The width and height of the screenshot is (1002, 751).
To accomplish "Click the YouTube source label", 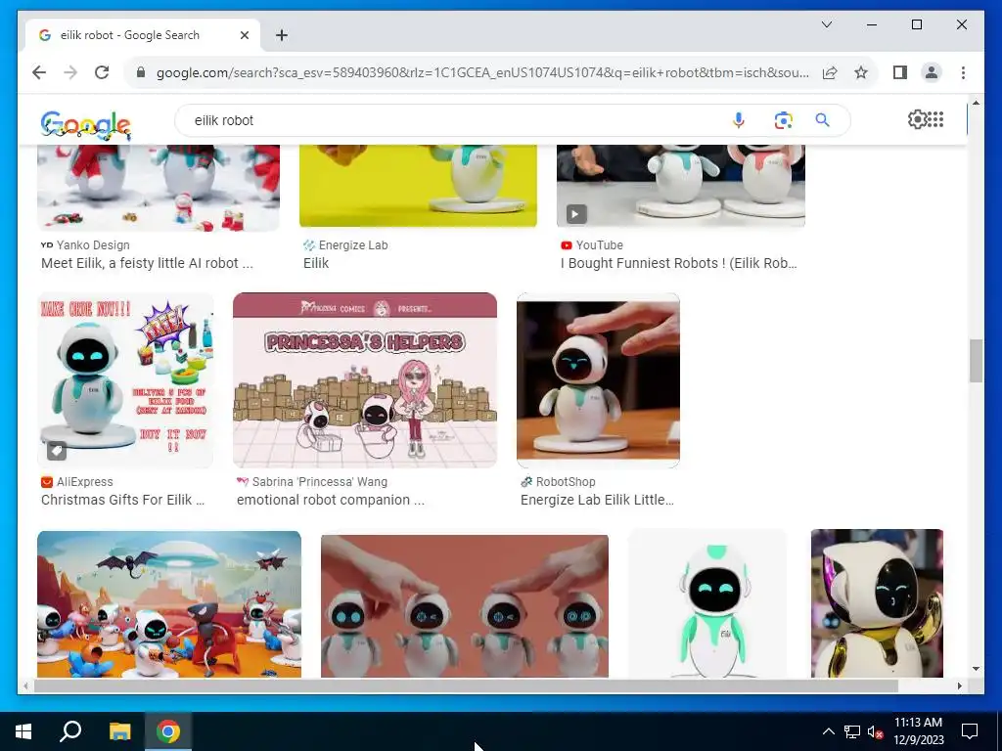I will pos(600,245).
